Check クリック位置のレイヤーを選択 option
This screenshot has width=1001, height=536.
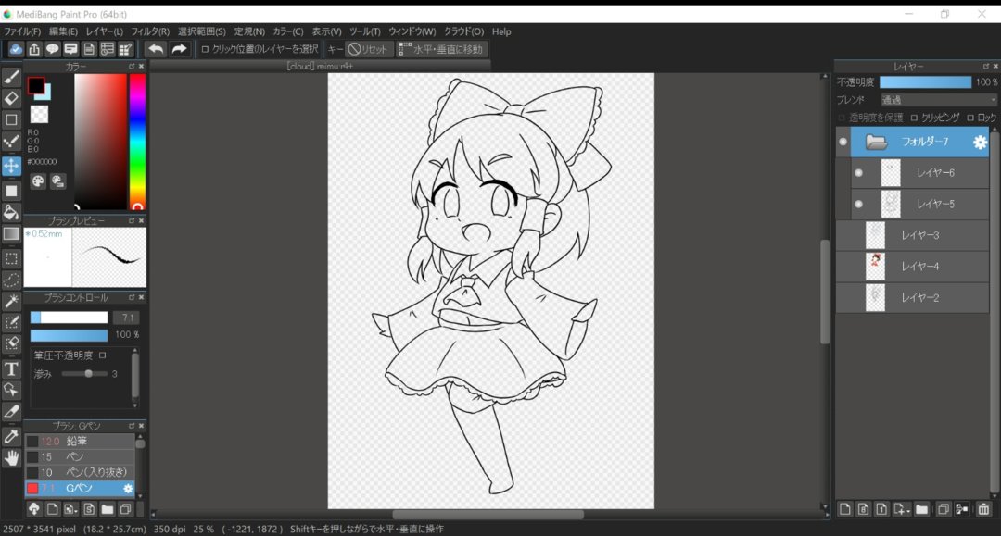pos(205,49)
